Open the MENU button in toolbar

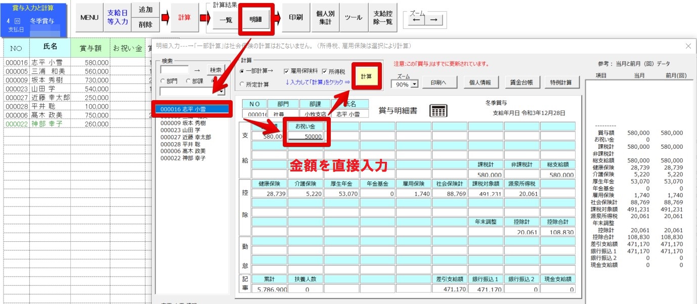90,18
